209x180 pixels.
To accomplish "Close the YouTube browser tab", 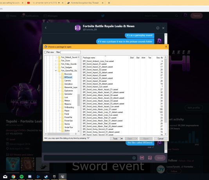I will (63, 3).
